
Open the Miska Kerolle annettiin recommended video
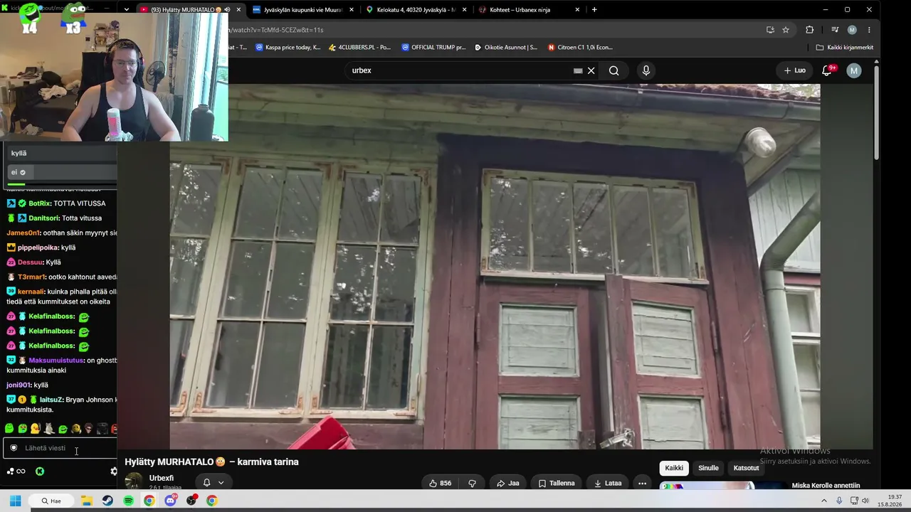click(x=826, y=486)
